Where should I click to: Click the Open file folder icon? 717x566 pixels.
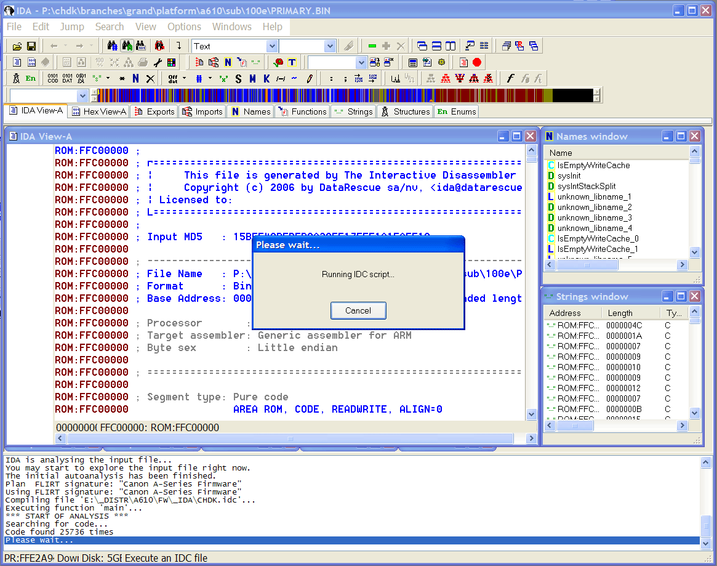[x=17, y=46]
